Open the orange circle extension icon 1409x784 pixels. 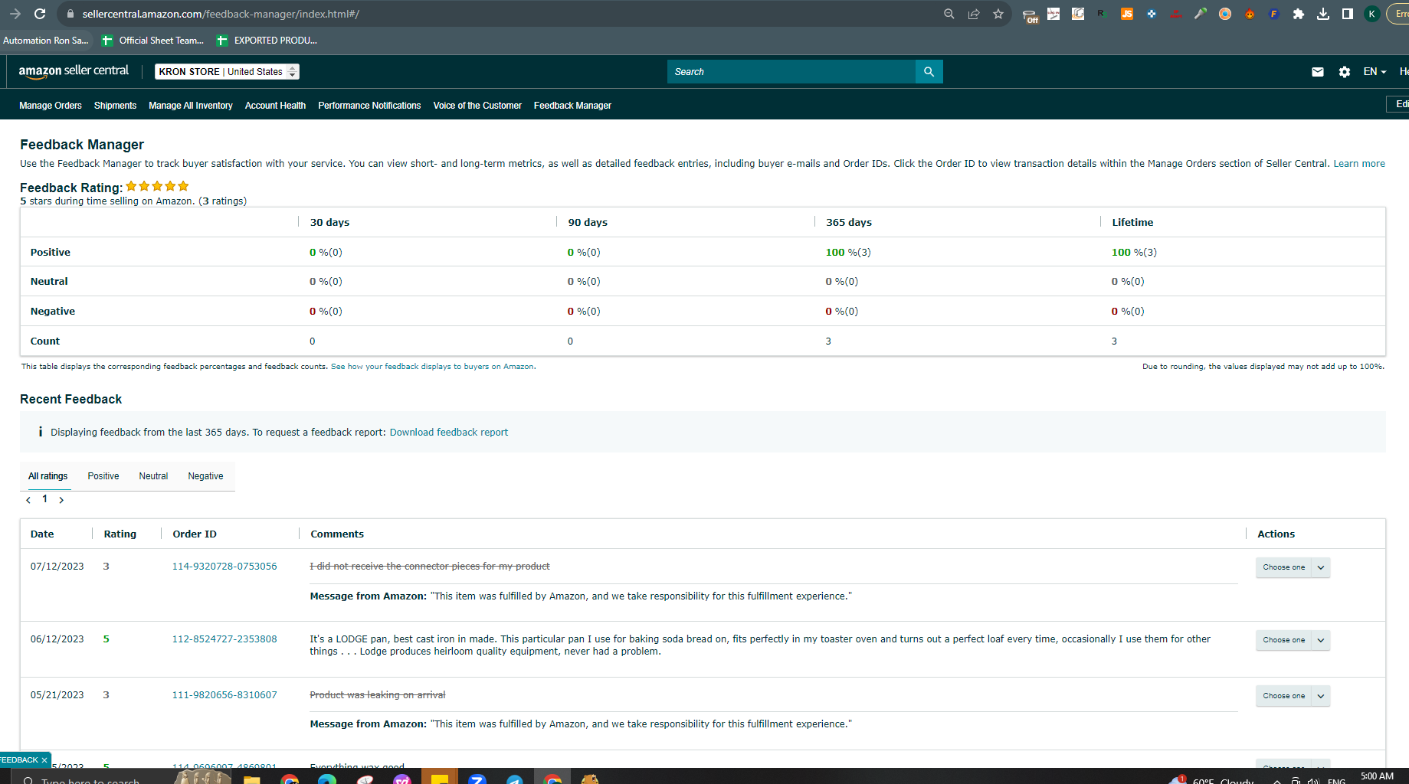[1225, 14]
